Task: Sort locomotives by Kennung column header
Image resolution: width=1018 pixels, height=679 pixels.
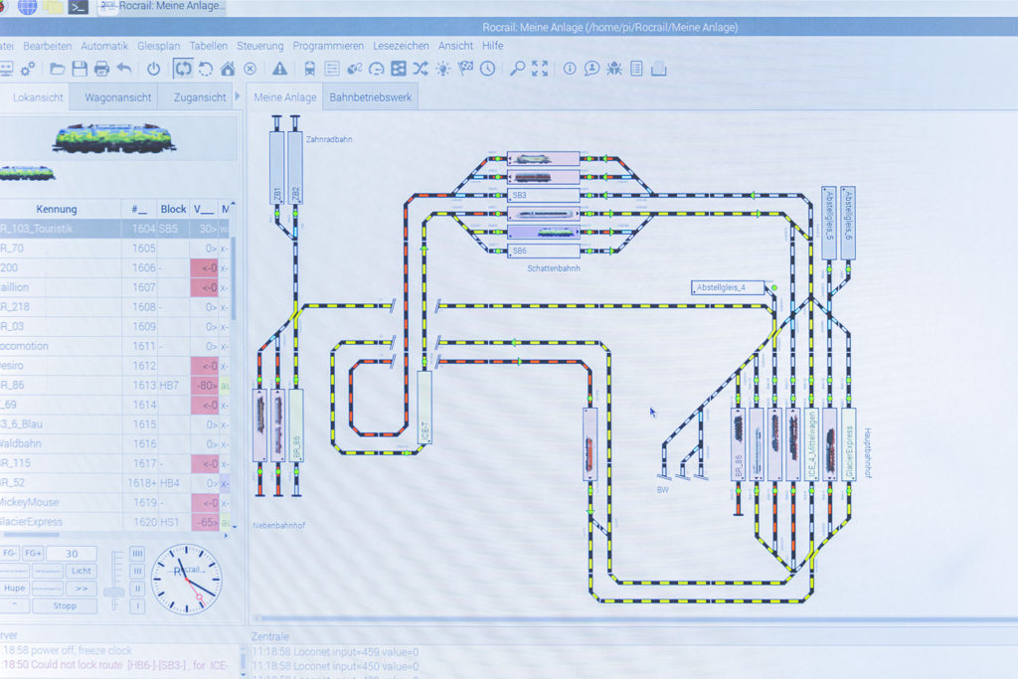Action: 57,209
